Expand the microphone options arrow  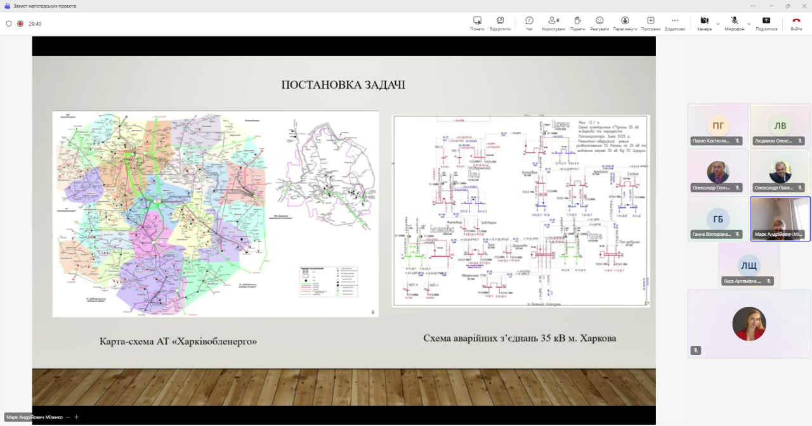749,24
